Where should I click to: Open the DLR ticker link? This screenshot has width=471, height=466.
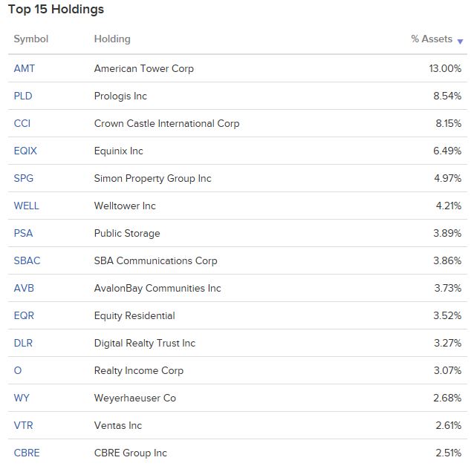click(23, 343)
